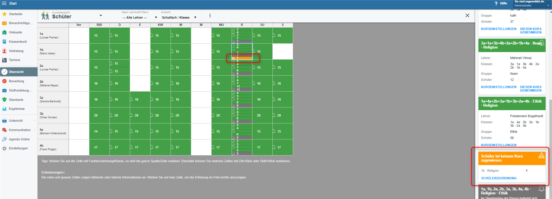Select row header 3a Sandra Bertholdt
The image size is (552, 199).
point(53,99)
